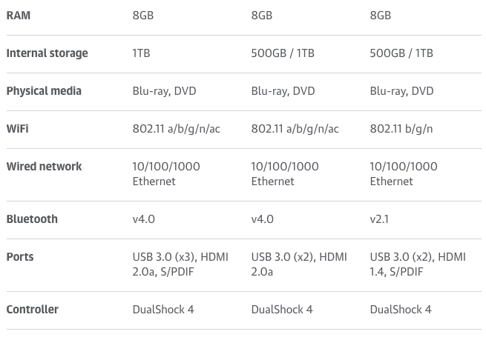Screen dimensions: 486x340
Task: Click the middle column DualShock 4 value
Action: pyautogui.click(x=282, y=310)
